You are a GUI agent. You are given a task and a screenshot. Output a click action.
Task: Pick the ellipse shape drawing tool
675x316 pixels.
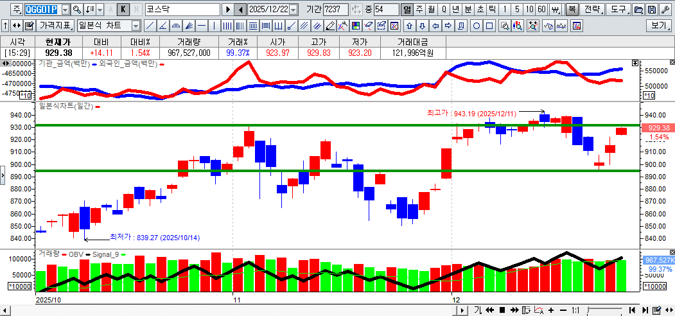tap(477, 26)
